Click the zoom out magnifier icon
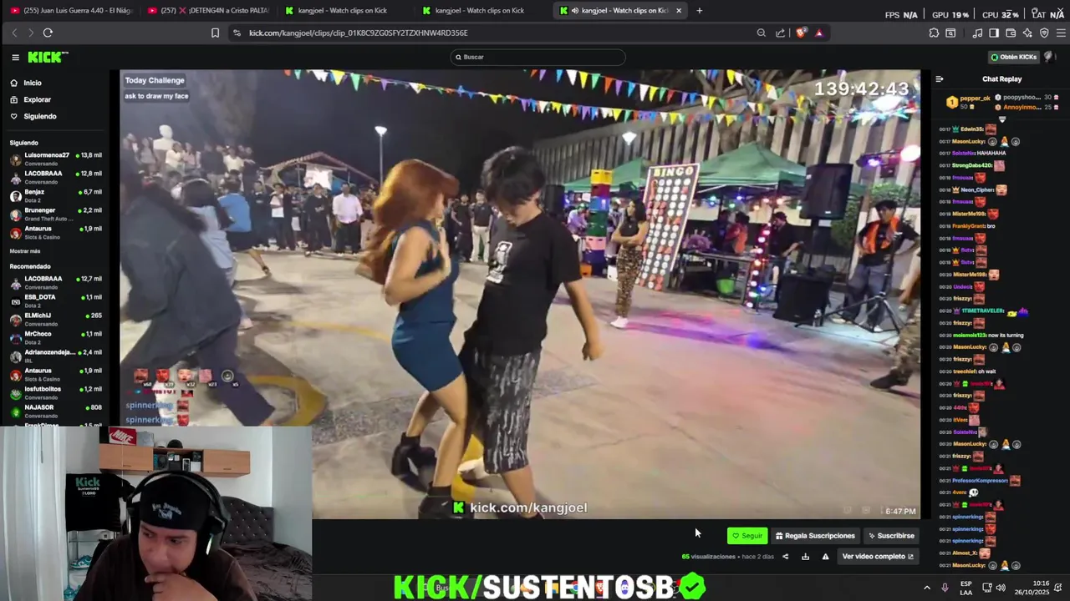Image resolution: width=1070 pixels, height=601 pixels. [x=761, y=33]
